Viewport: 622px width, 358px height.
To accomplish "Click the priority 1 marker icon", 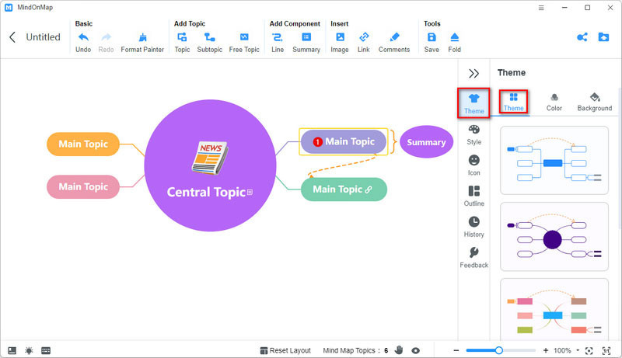I will (x=317, y=142).
